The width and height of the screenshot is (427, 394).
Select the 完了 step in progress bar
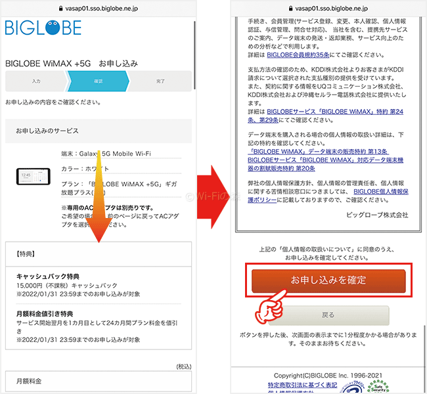pyautogui.click(x=160, y=81)
